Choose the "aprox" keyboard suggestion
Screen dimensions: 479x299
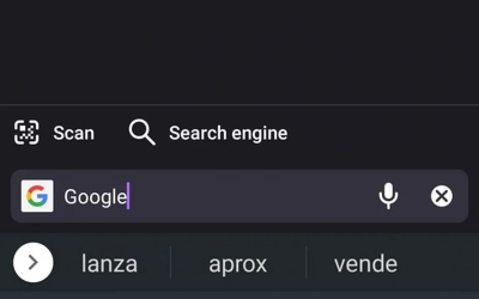(237, 264)
